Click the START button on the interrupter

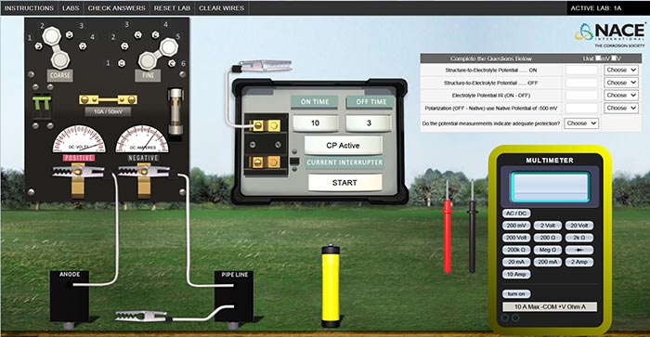coord(344,182)
